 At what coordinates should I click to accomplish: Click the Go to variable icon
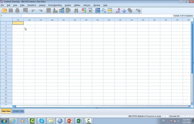(x=55, y=10)
